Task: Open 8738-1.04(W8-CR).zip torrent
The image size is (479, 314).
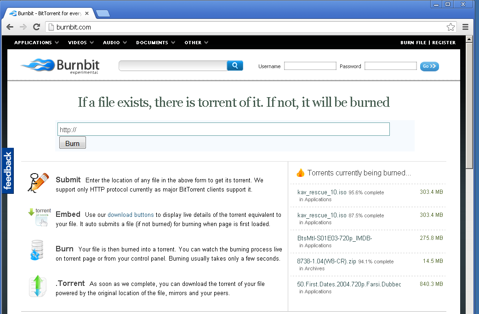Action: 326,261
